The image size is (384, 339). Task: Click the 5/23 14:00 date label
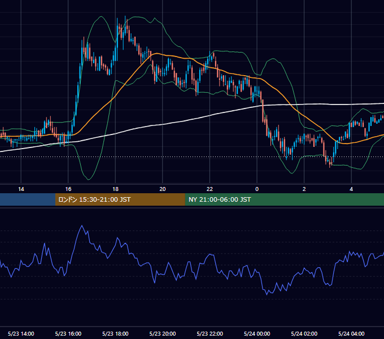21,333
